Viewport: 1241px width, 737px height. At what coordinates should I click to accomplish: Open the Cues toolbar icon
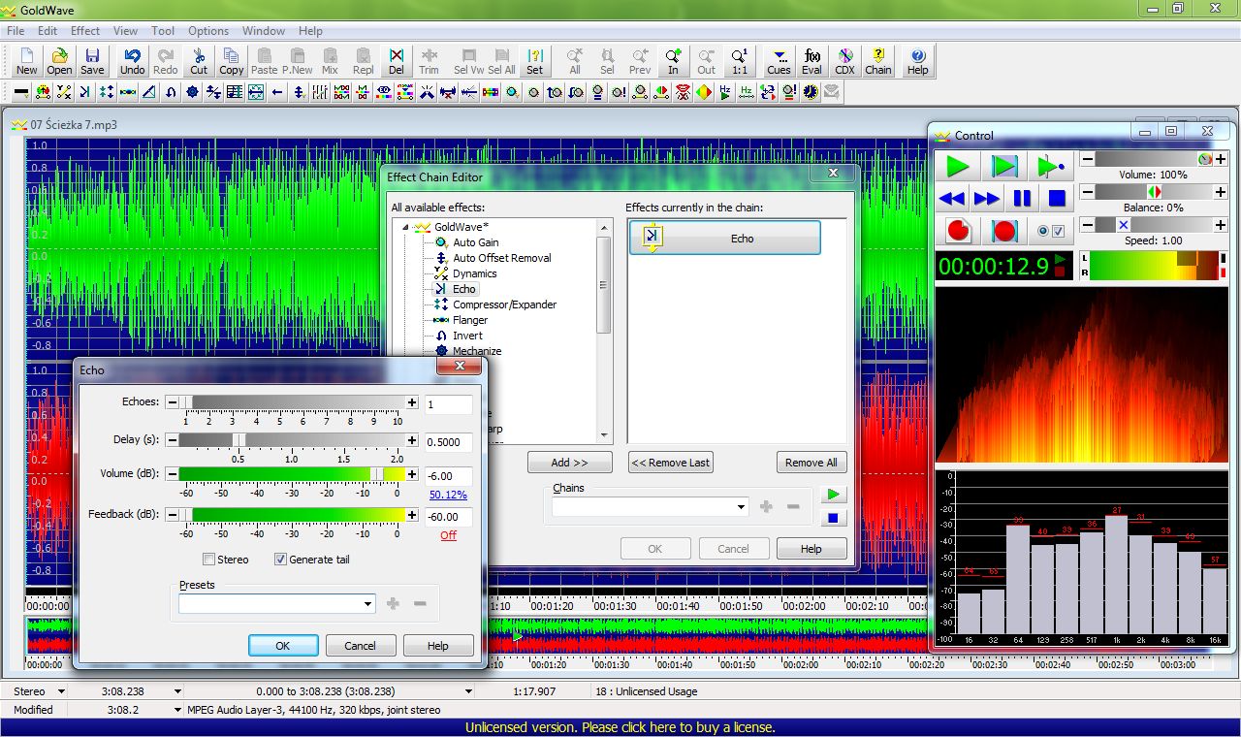click(779, 61)
